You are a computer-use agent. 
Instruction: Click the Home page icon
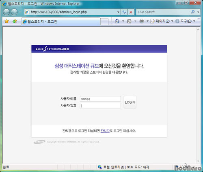[117, 21]
